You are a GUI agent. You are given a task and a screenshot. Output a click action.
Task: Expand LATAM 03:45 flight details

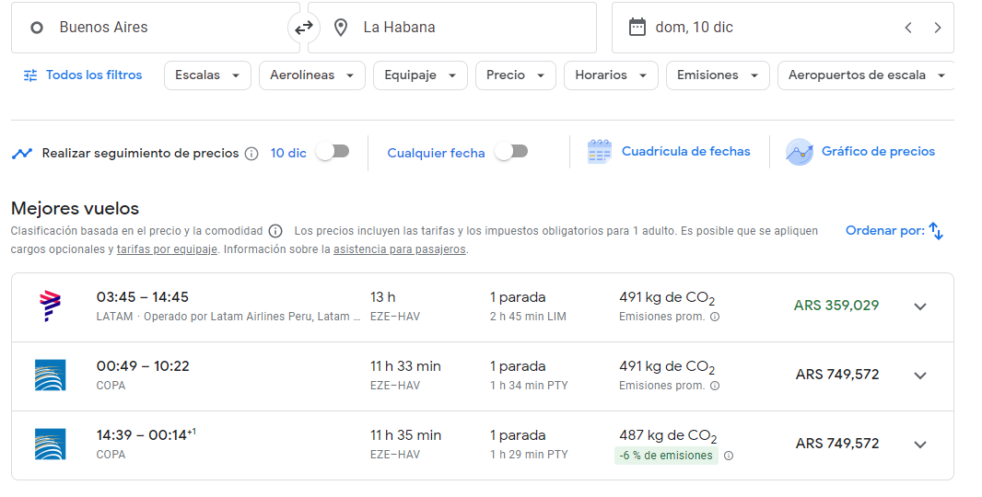click(x=919, y=306)
